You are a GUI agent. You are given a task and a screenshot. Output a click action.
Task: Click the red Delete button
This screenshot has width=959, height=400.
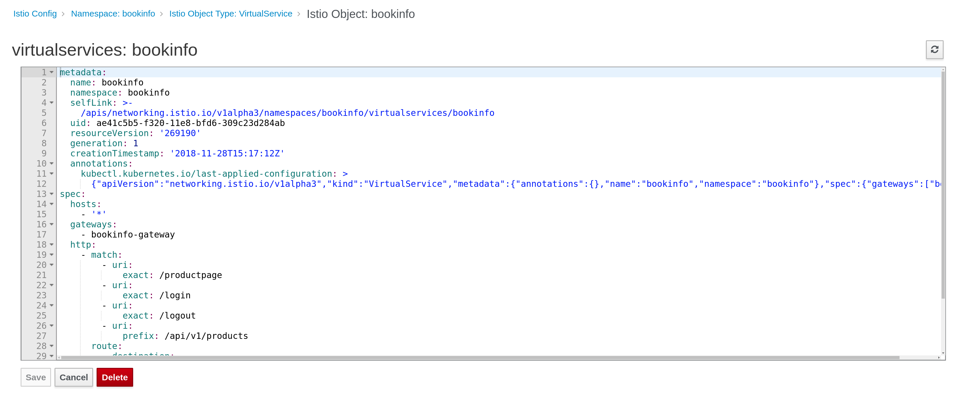click(115, 377)
